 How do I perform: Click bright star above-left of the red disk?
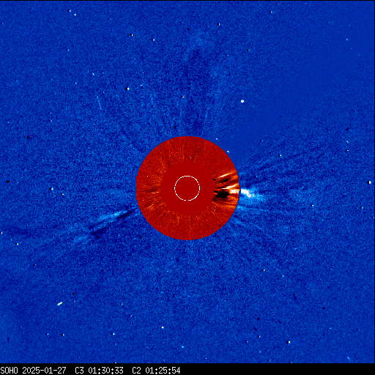click(127, 89)
